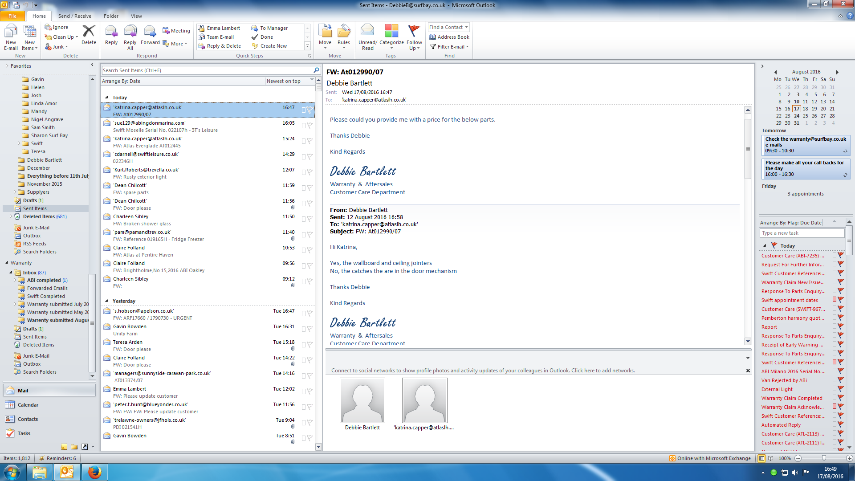Click the Reply All icon
Screen dimensions: 855x481
(x=130, y=32)
